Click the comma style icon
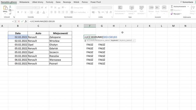 tap(103, 12)
